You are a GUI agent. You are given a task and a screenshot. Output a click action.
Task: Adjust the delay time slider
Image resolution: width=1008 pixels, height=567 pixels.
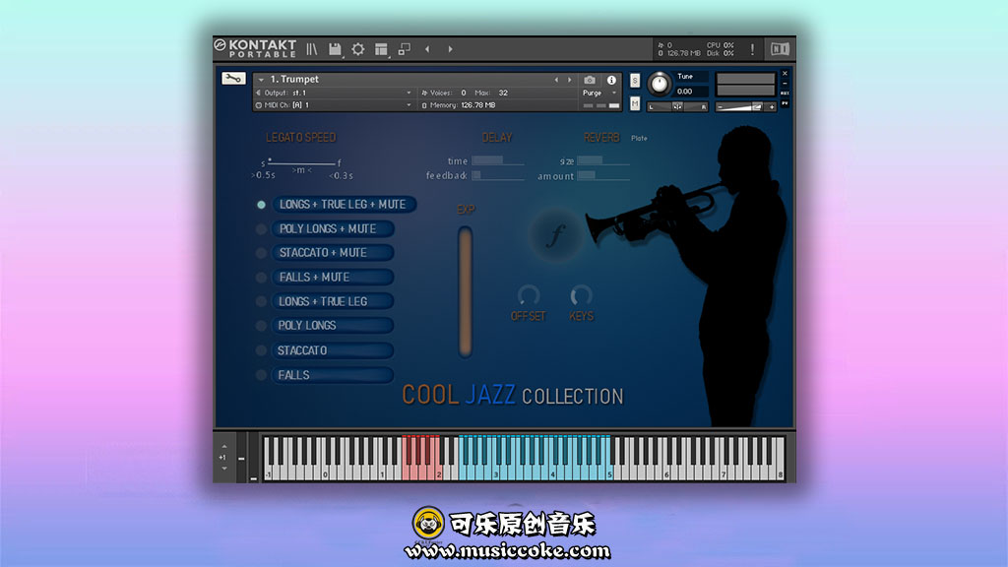pyautogui.click(x=497, y=160)
